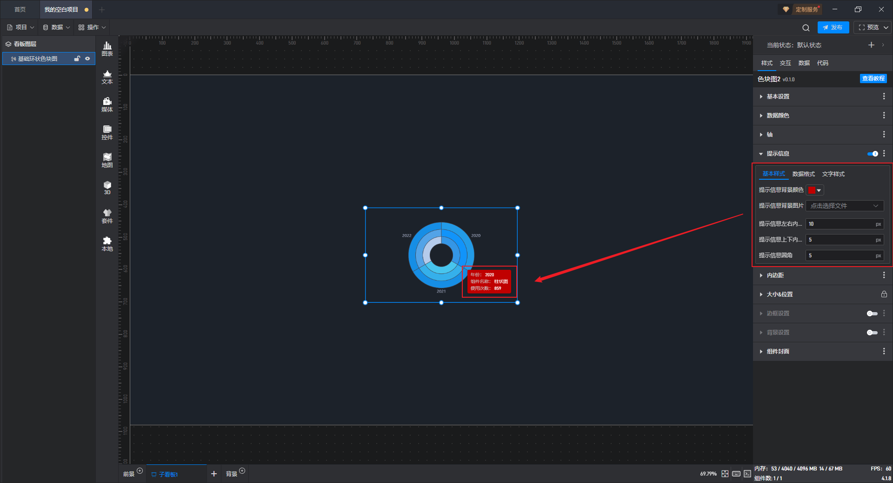
Task: Open 提示信息 more options menu
Action: (884, 153)
